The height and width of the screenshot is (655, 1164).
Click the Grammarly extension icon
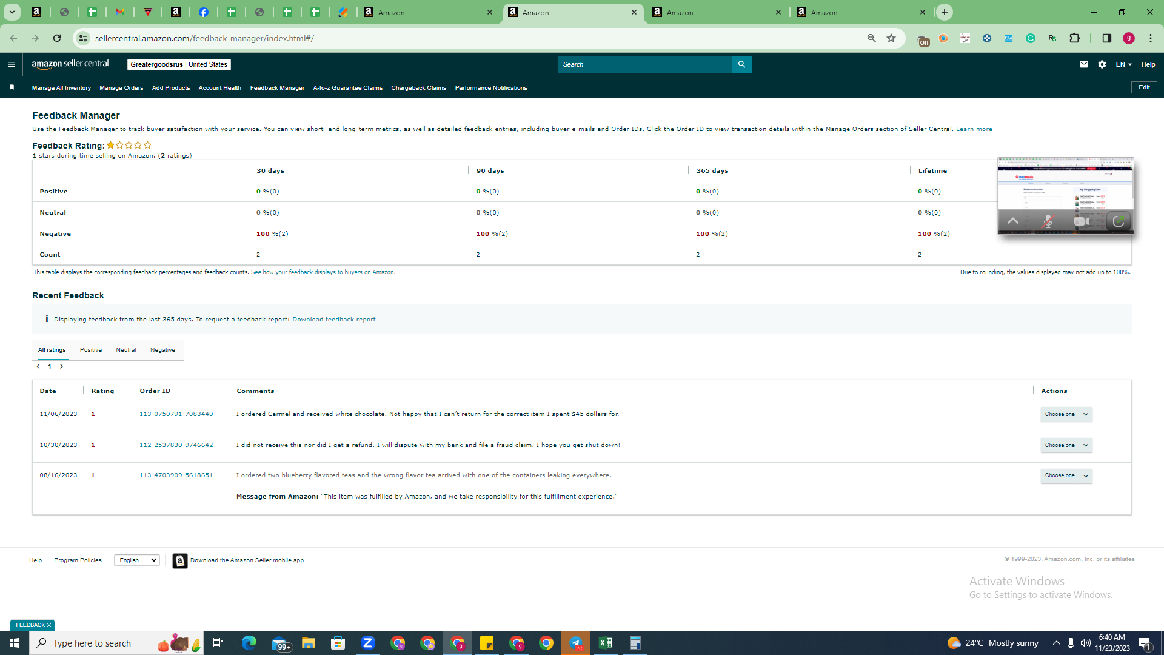1031,38
